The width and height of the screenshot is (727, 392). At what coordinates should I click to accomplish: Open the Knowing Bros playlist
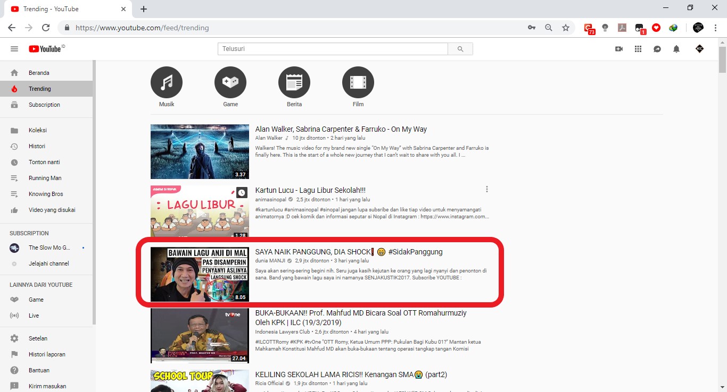[x=46, y=194]
